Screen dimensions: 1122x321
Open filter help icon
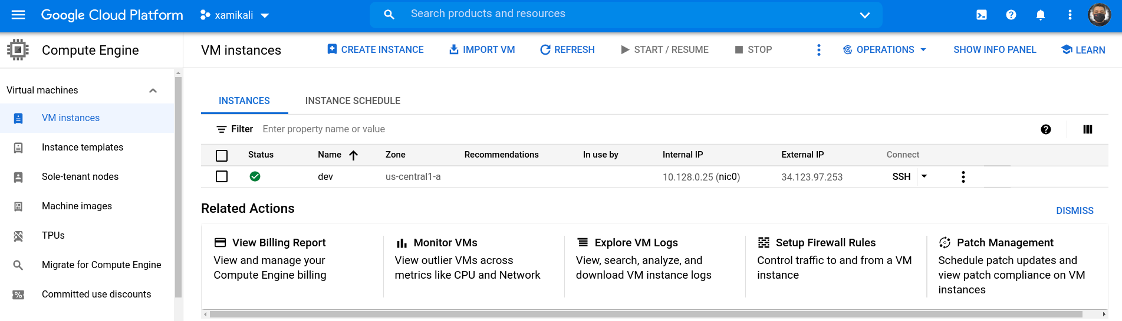pos(1046,129)
